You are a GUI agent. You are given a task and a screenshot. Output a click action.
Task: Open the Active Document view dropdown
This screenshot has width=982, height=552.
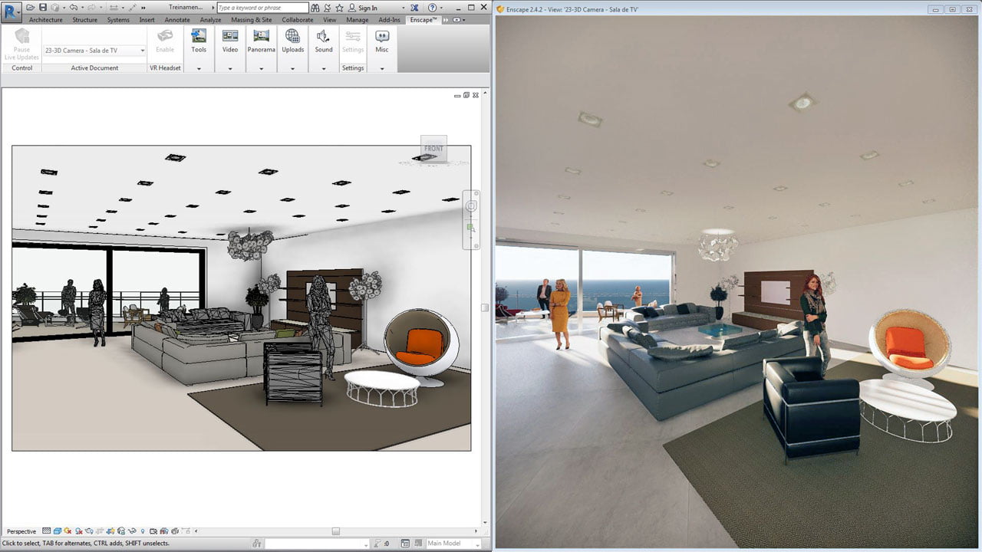point(143,50)
